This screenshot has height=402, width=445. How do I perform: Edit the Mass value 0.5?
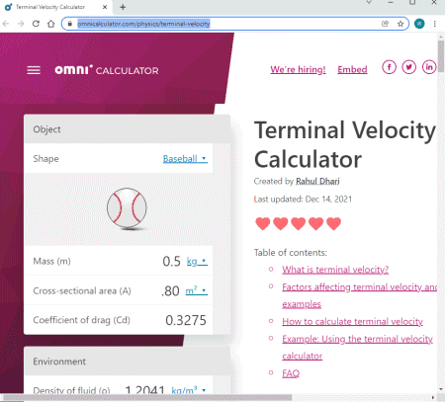[171, 262]
